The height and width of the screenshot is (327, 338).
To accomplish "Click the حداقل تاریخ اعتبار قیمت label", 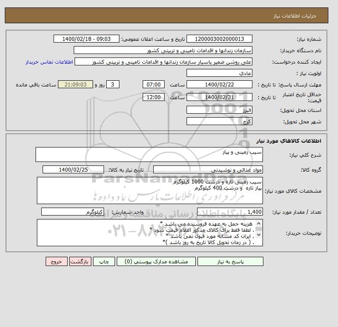I will tap(302, 97).
